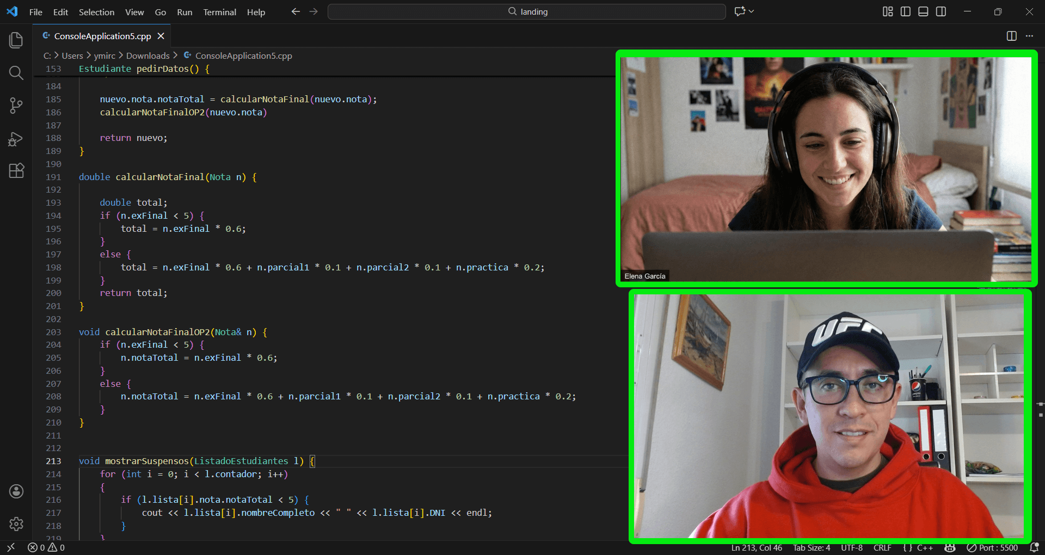Click Port : 5500 Live Server button
Screen dimensions: 1045x555
coord(993,548)
